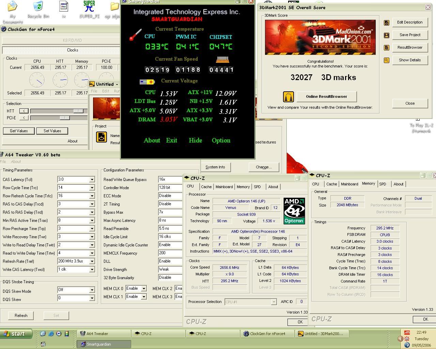Viewport: 436px width, 349px height.
Task: Switch to Mainboard tab in CPU-Z memory window
Action: click(349, 184)
